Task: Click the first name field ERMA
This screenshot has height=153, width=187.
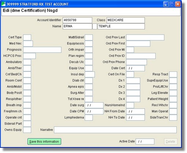Action: (77, 26)
